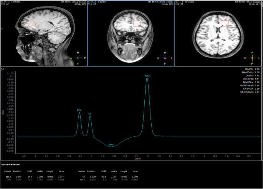Click the Cho SNR value 14.2
Viewport: 263px width, 189px height.
[30, 180]
